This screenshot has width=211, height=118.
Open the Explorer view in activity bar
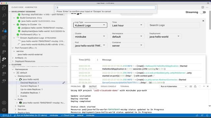tap(4, 8)
